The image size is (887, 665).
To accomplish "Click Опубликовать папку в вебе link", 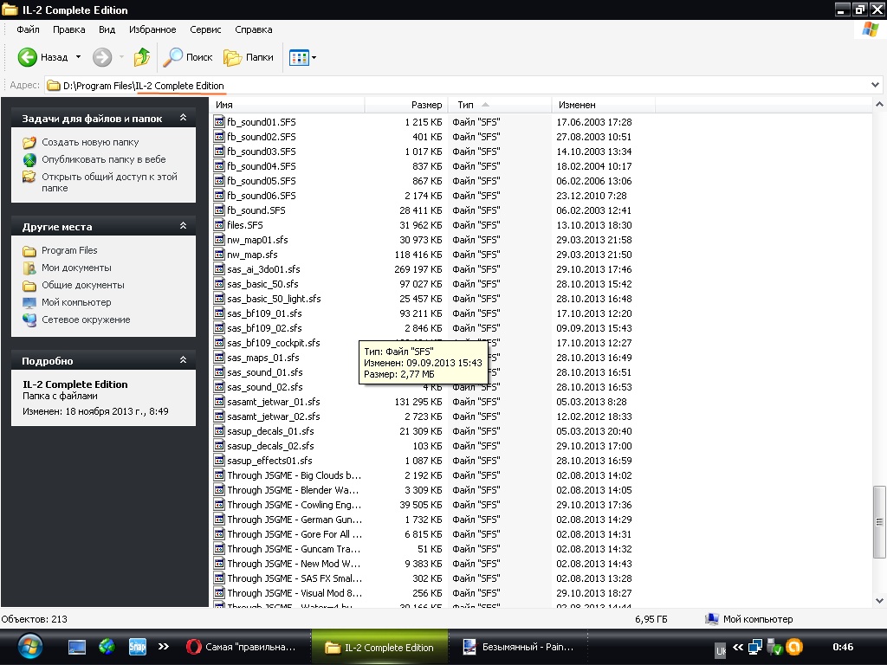I will [104, 159].
